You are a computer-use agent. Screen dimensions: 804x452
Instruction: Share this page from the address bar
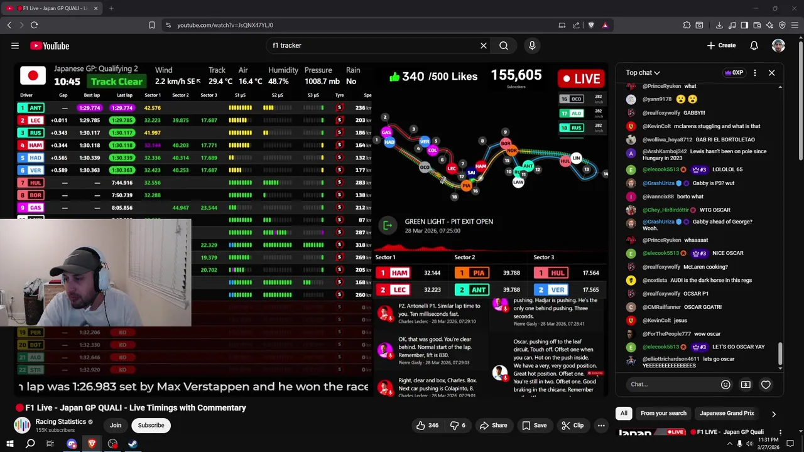pos(577,25)
